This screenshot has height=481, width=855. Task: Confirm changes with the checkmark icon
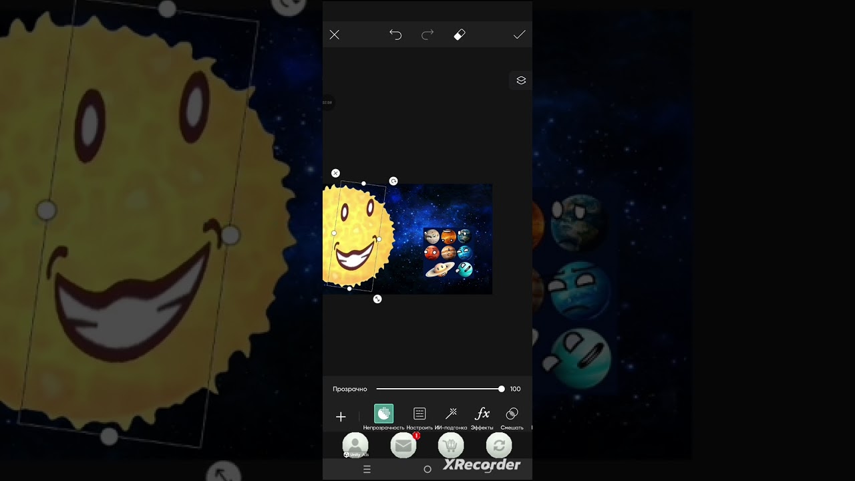(519, 35)
